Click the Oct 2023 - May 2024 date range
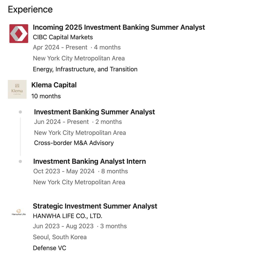Screen dimensions: 270x256 (64, 171)
